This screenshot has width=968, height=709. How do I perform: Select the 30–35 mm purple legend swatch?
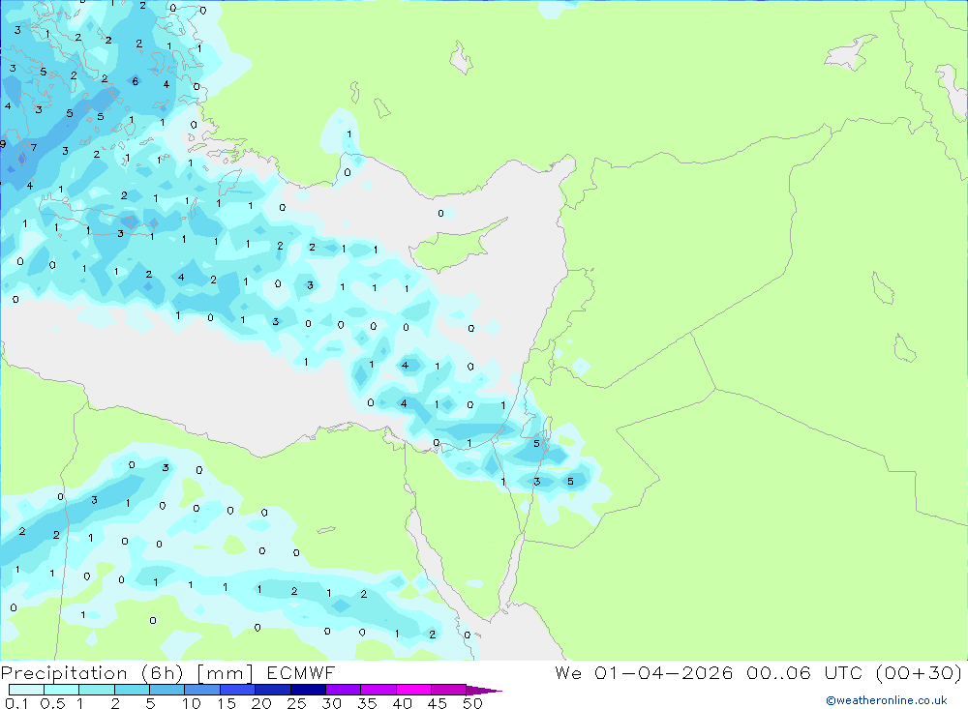(344, 690)
